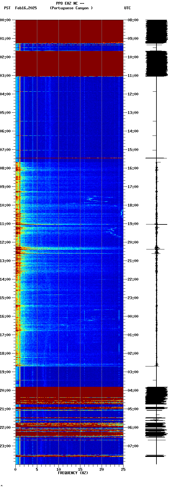Image resolution: width=170 pixels, height=489 pixels.
Task: Select the PST '06:00' time label
Action: coord(6,131)
